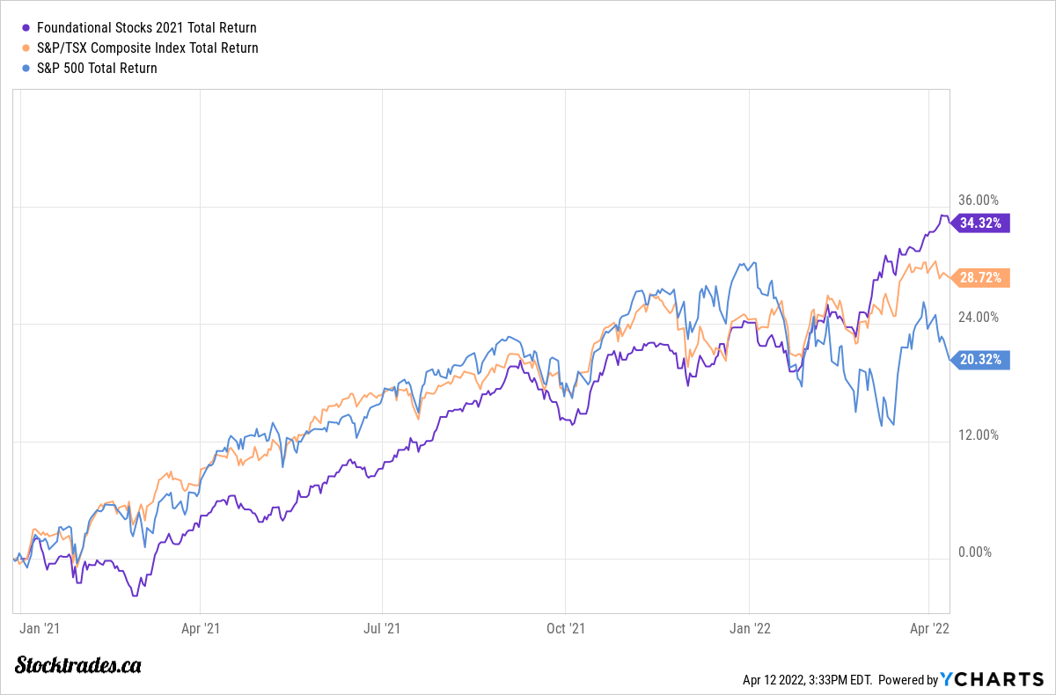Click the 36.00% y-axis label
Image resolution: width=1056 pixels, height=695 pixels.
click(979, 200)
